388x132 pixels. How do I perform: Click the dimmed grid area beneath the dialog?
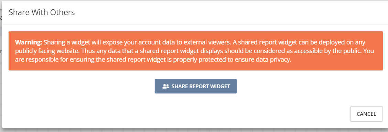[x=193, y=130]
